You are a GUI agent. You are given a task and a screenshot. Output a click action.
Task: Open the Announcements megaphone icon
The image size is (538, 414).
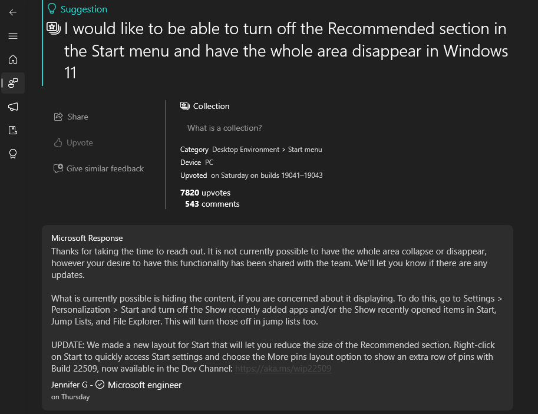tap(13, 107)
